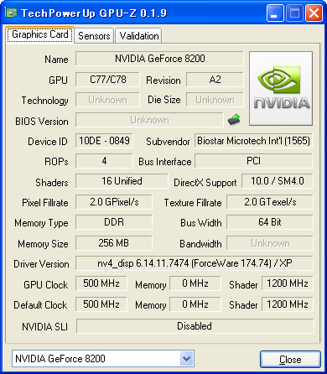Image resolution: width=327 pixels, height=374 pixels.
Task: Click the GPU-Z title bar app icon
Action: point(11,13)
